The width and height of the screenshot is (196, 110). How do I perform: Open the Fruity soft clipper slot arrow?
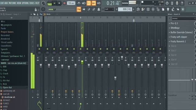(x=169, y=37)
